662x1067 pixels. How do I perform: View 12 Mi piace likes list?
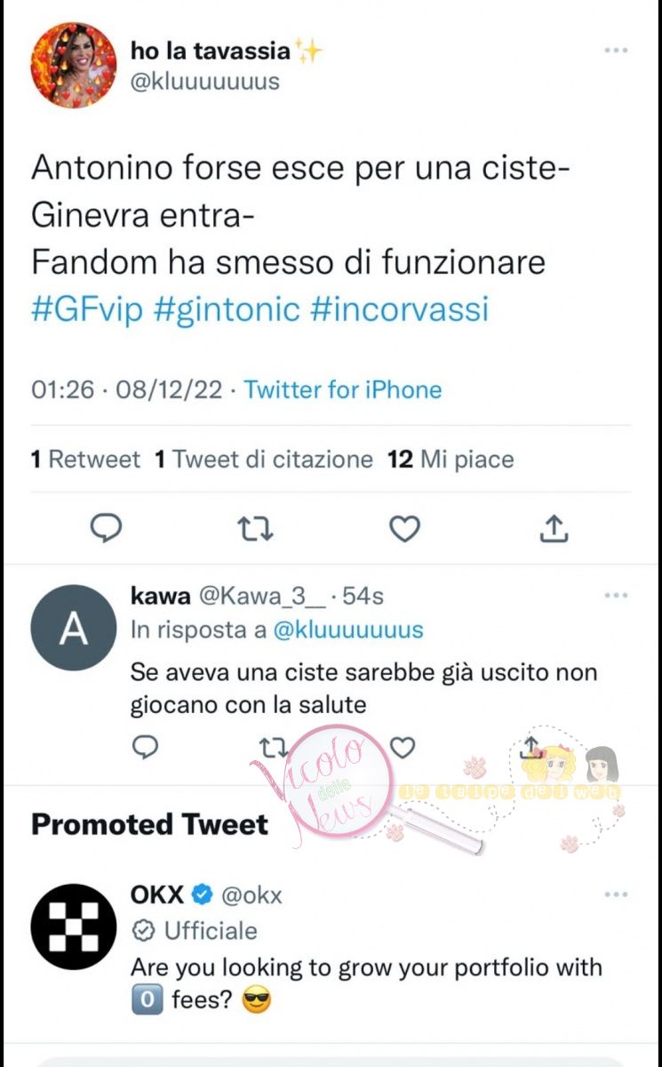click(x=451, y=459)
